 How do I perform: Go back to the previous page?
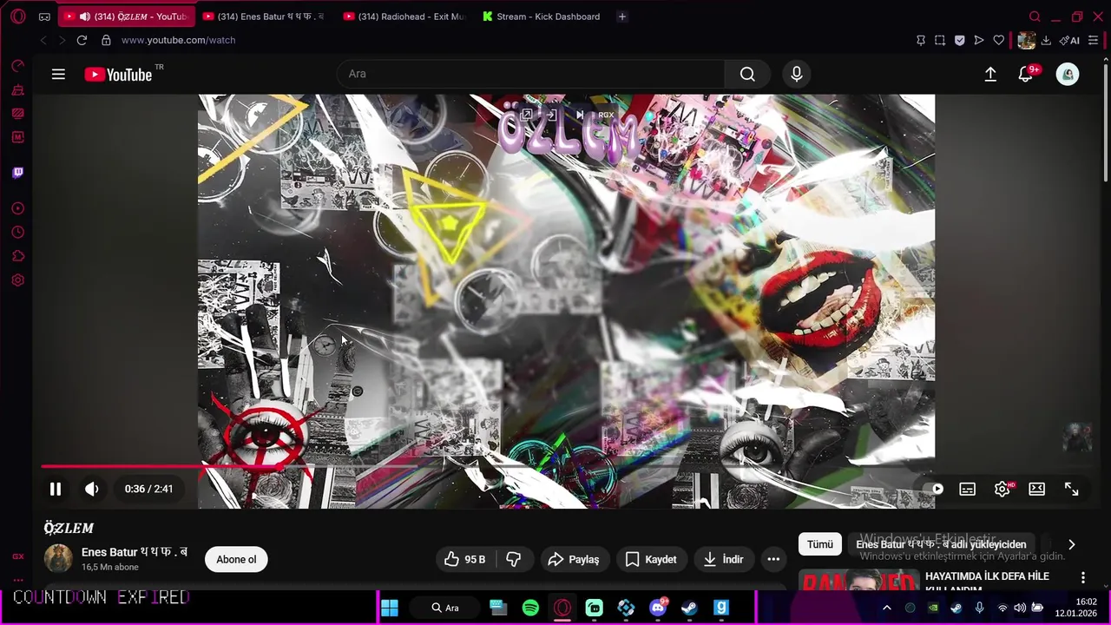coord(43,40)
